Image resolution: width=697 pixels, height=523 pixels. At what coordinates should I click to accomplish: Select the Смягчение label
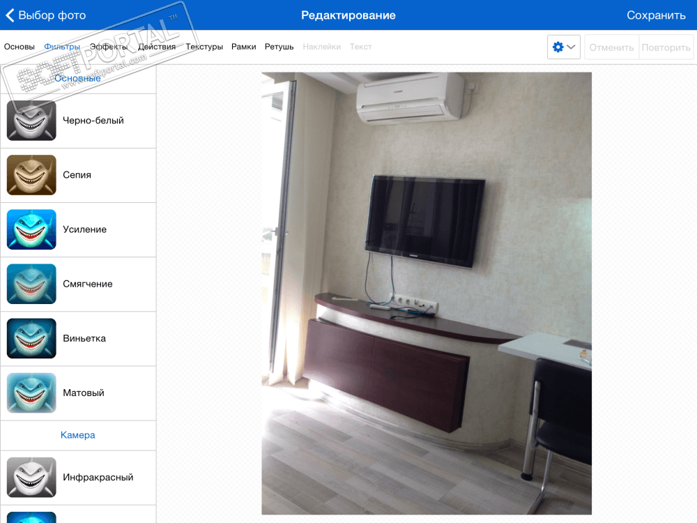88,284
